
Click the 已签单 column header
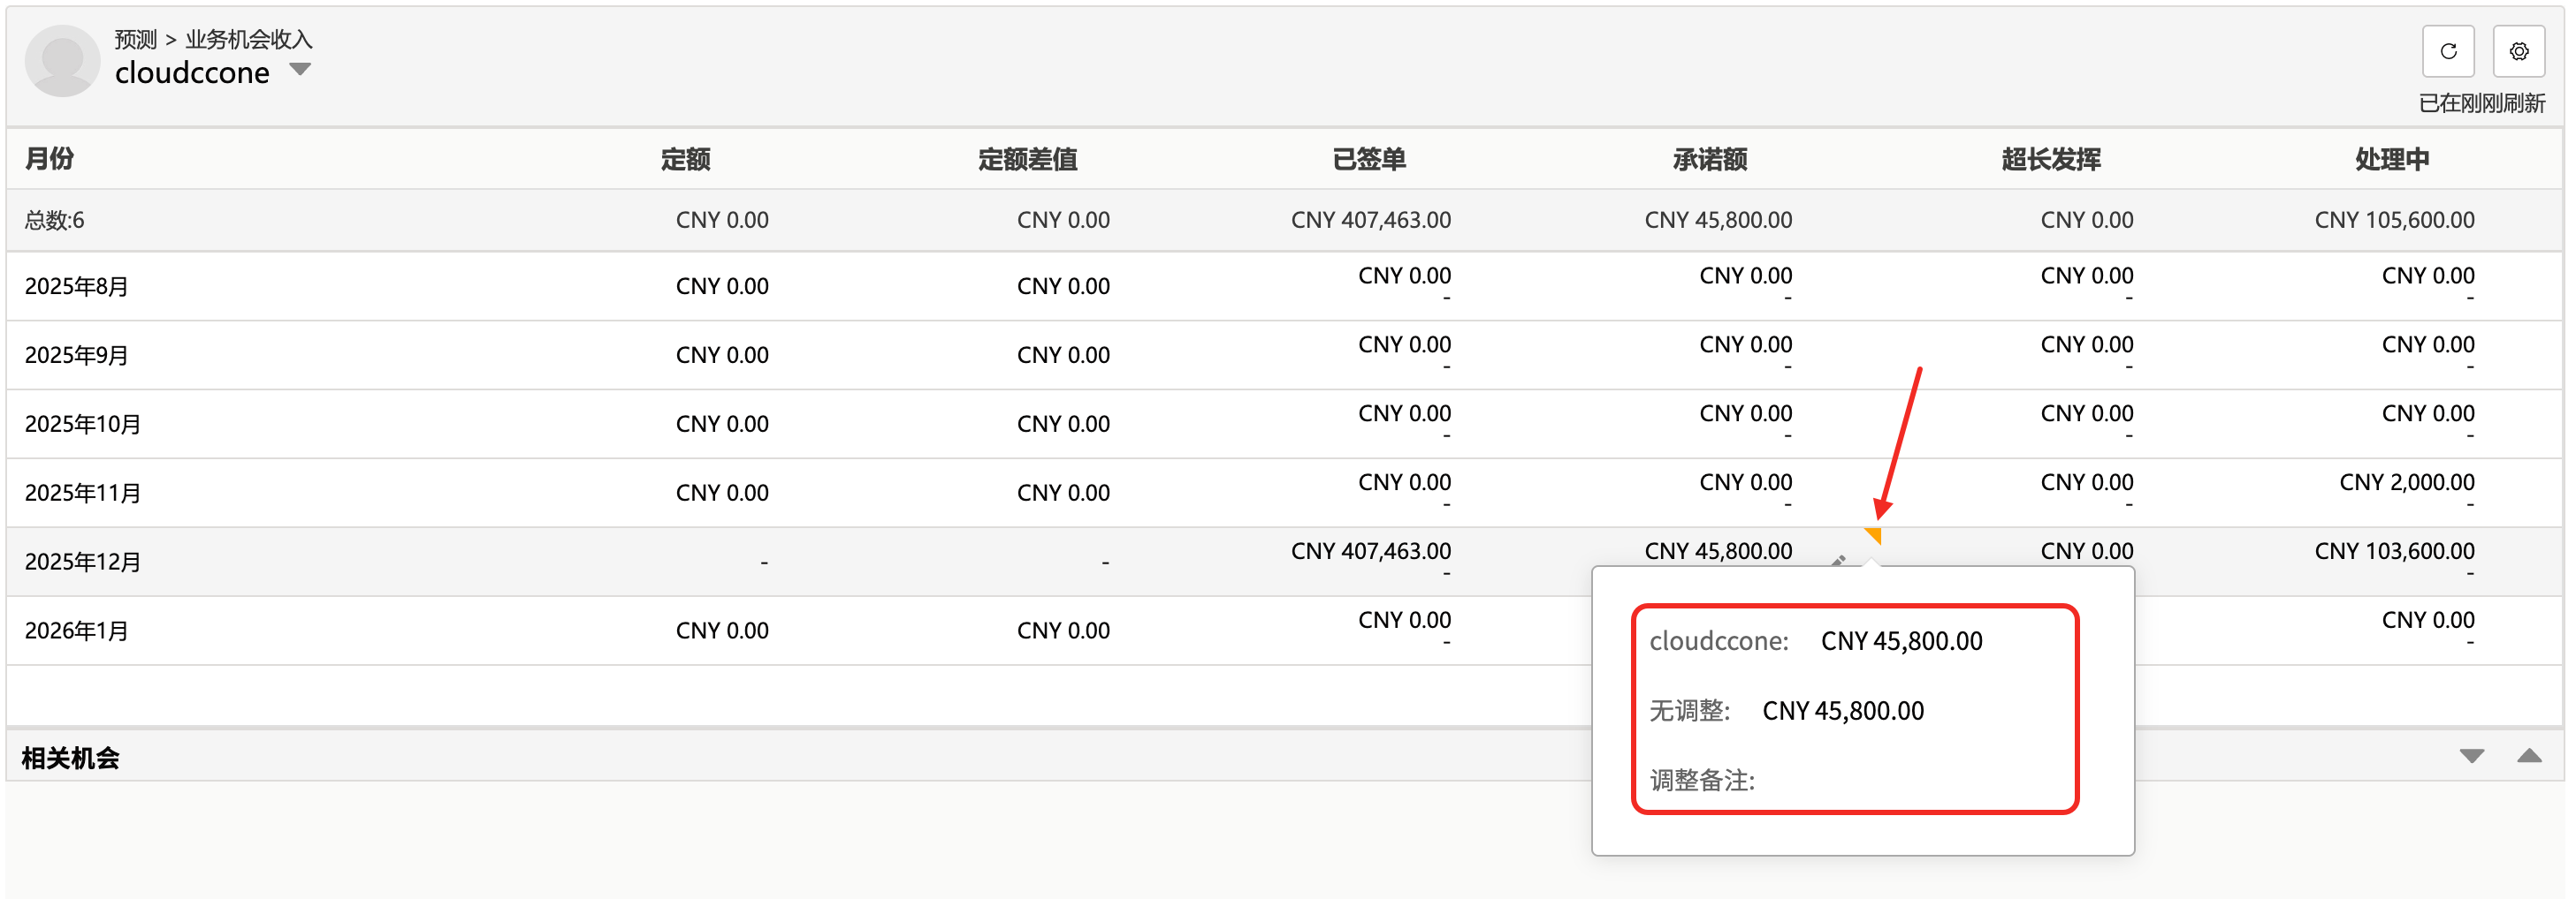pos(1368,159)
